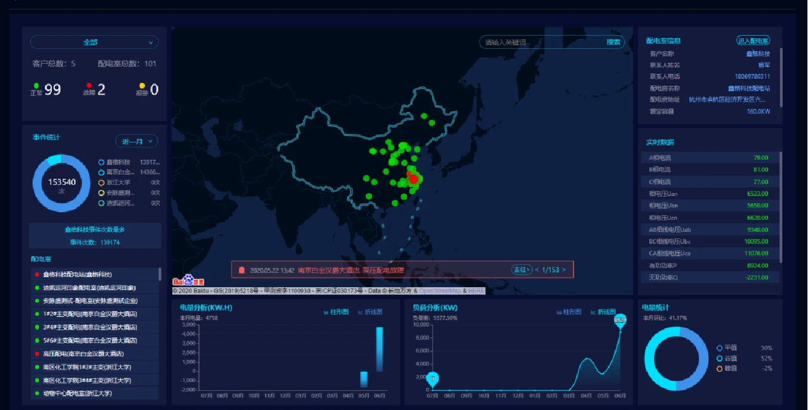Open the 近一月 time range dropdown

click(137, 141)
